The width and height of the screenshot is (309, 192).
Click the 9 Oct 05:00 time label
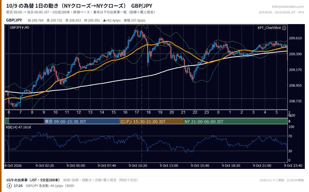pyautogui.click(x=76, y=166)
